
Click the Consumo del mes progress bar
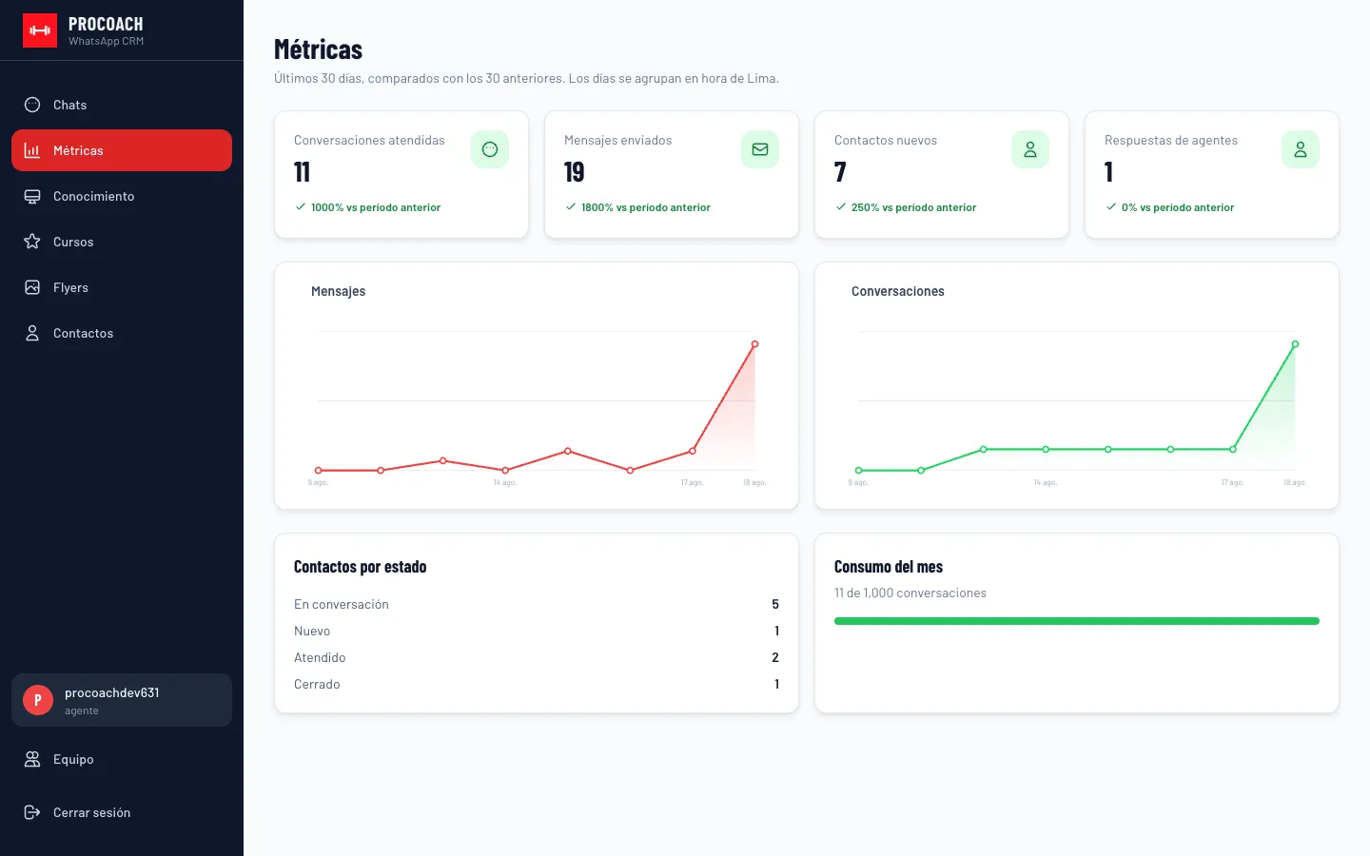[1077, 621]
